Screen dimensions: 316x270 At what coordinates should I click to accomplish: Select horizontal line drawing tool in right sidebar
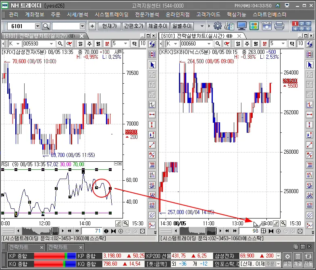(310, 115)
